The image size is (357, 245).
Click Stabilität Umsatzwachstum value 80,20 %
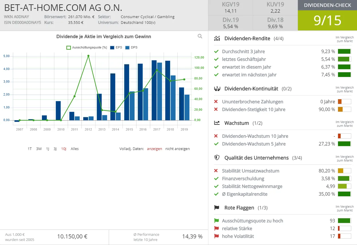tap(327, 171)
